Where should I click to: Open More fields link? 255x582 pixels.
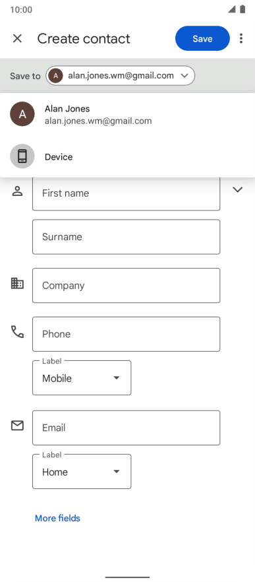click(x=57, y=518)
